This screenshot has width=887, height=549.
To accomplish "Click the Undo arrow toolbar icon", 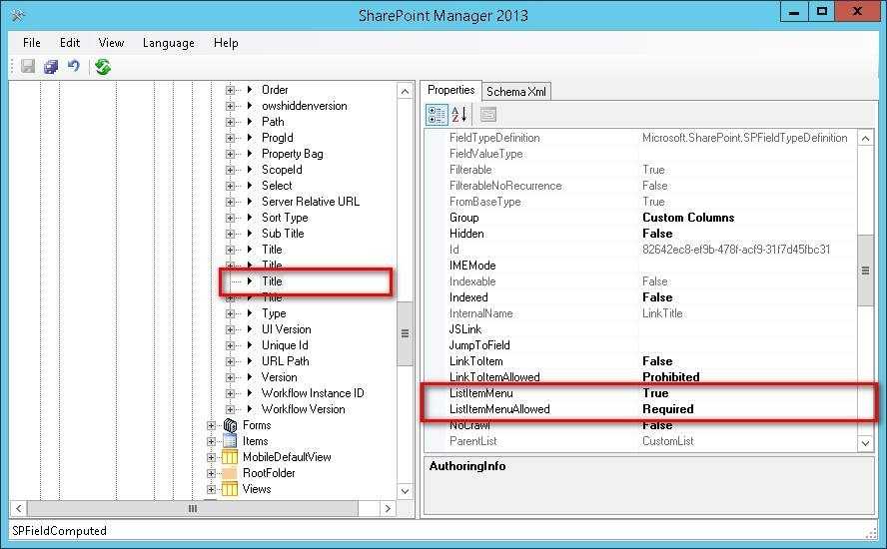I will click(x=74, y=66).
